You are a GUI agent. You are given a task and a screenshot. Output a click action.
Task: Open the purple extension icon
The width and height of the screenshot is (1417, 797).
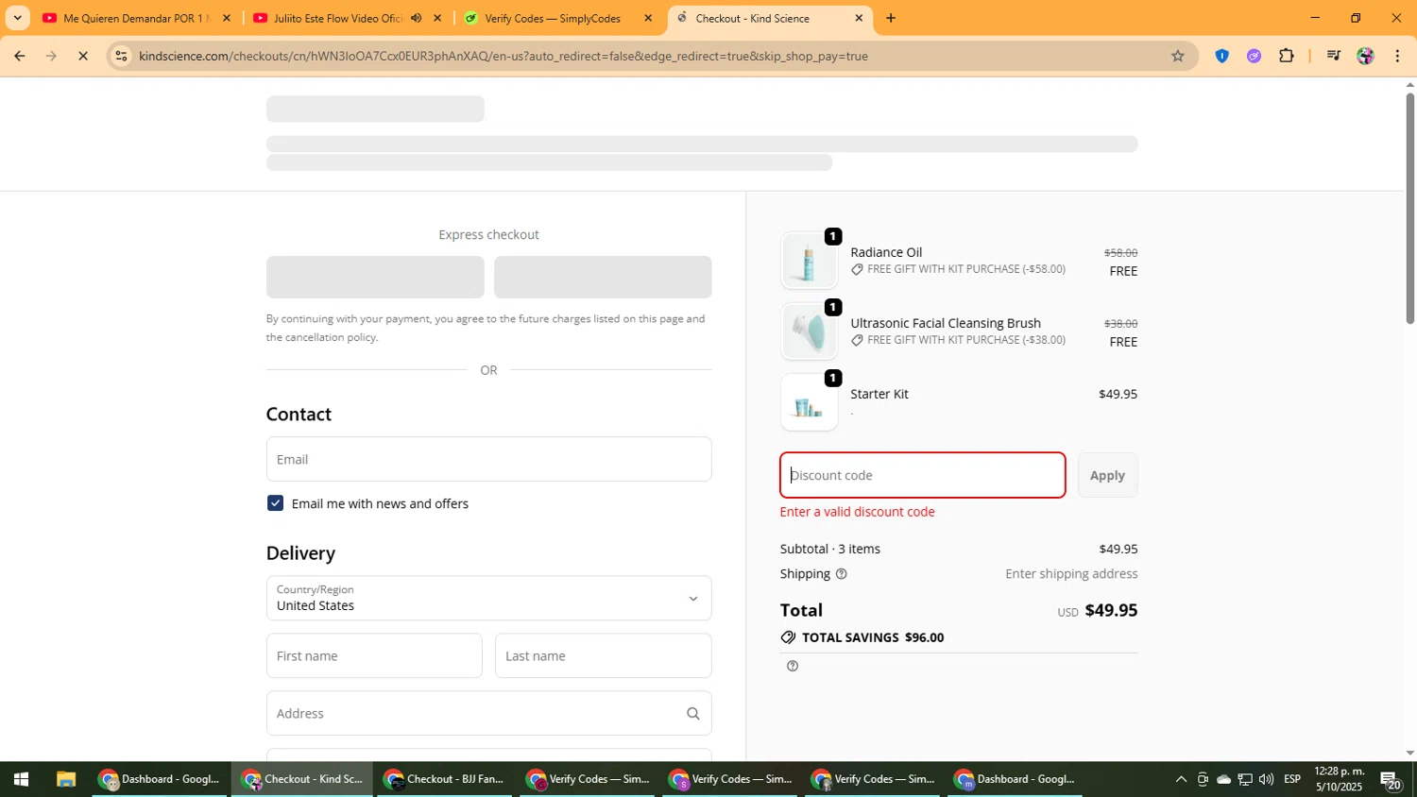click(x=1254, y=56)
